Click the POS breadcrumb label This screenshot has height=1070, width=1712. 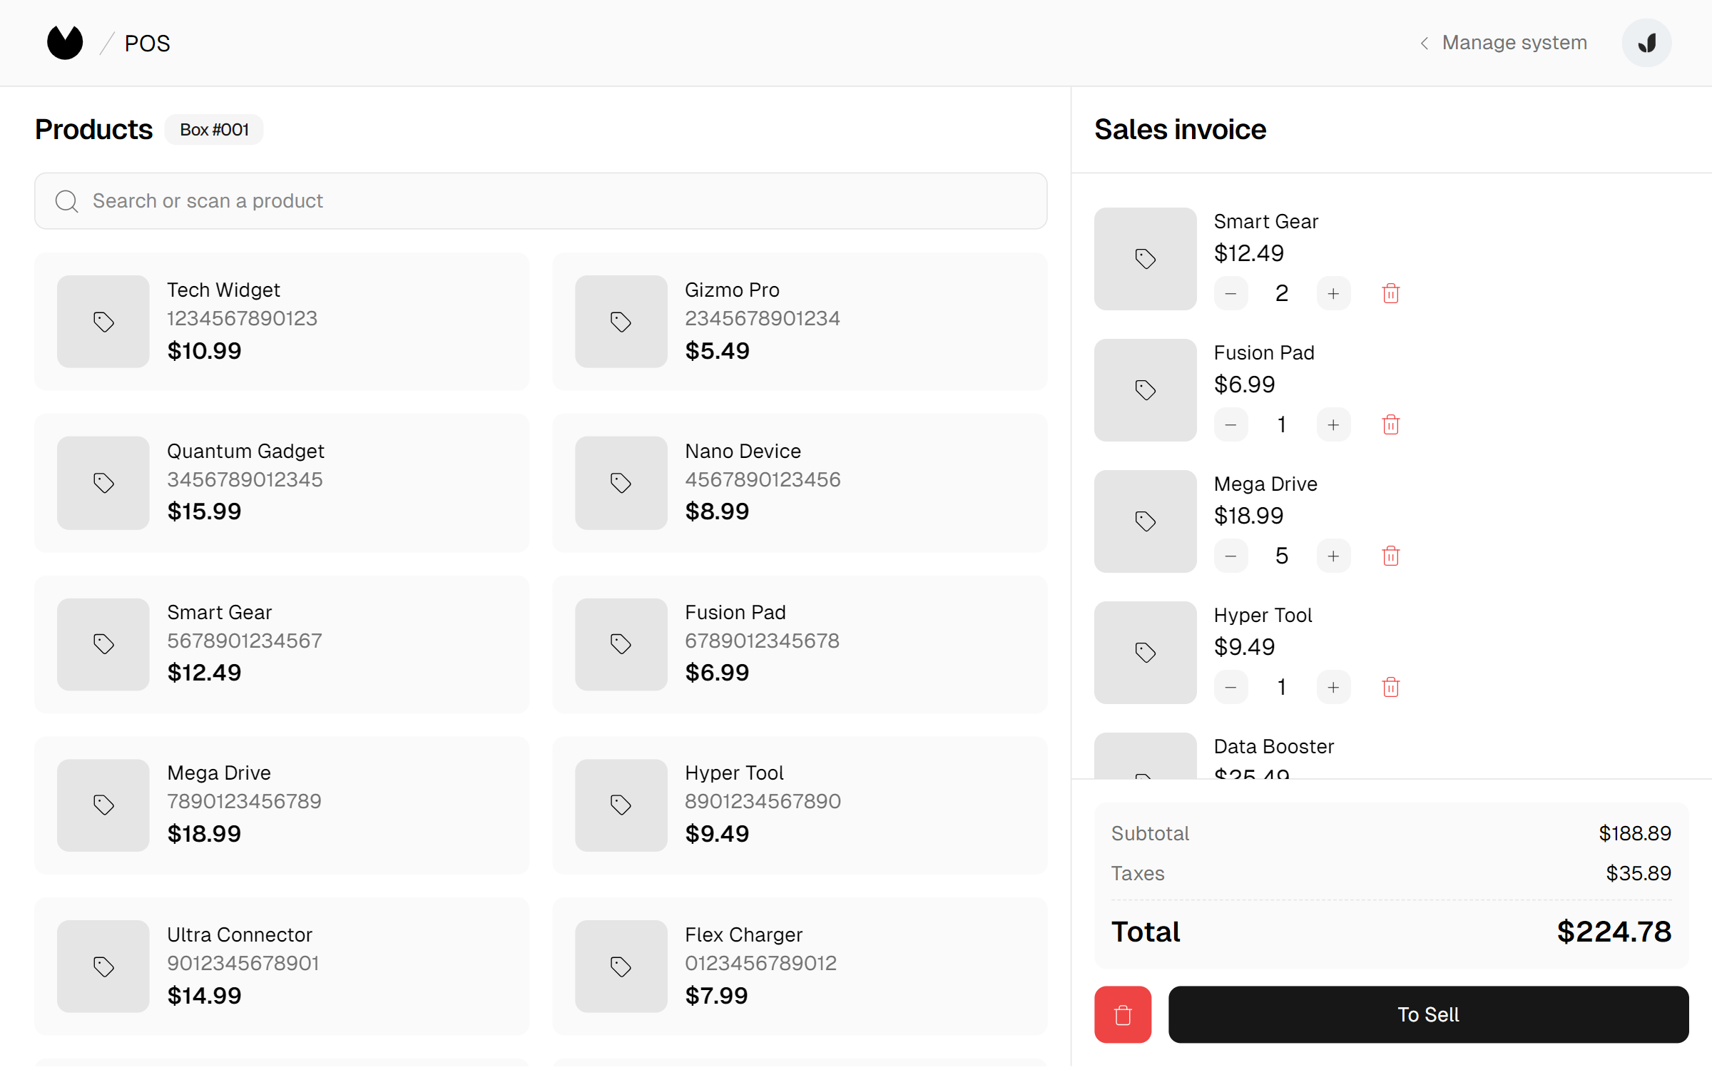[x=147, y=44]
